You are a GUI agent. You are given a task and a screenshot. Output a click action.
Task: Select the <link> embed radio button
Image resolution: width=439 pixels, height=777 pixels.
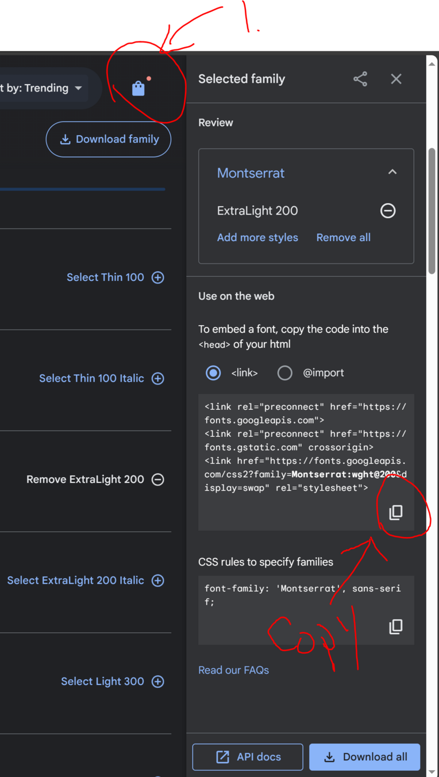click(x=213, y=373)
